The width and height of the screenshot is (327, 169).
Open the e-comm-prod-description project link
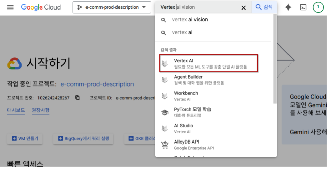point(97,84)
